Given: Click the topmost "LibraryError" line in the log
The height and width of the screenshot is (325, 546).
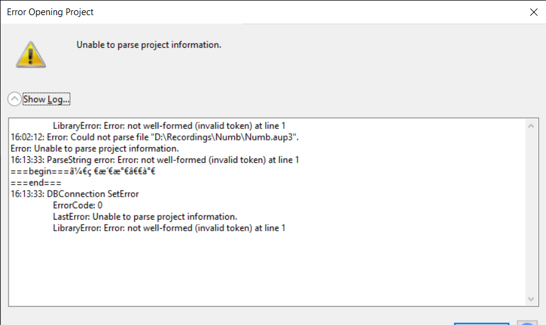Looking at the screenshot, I should [x=169, y=126].
